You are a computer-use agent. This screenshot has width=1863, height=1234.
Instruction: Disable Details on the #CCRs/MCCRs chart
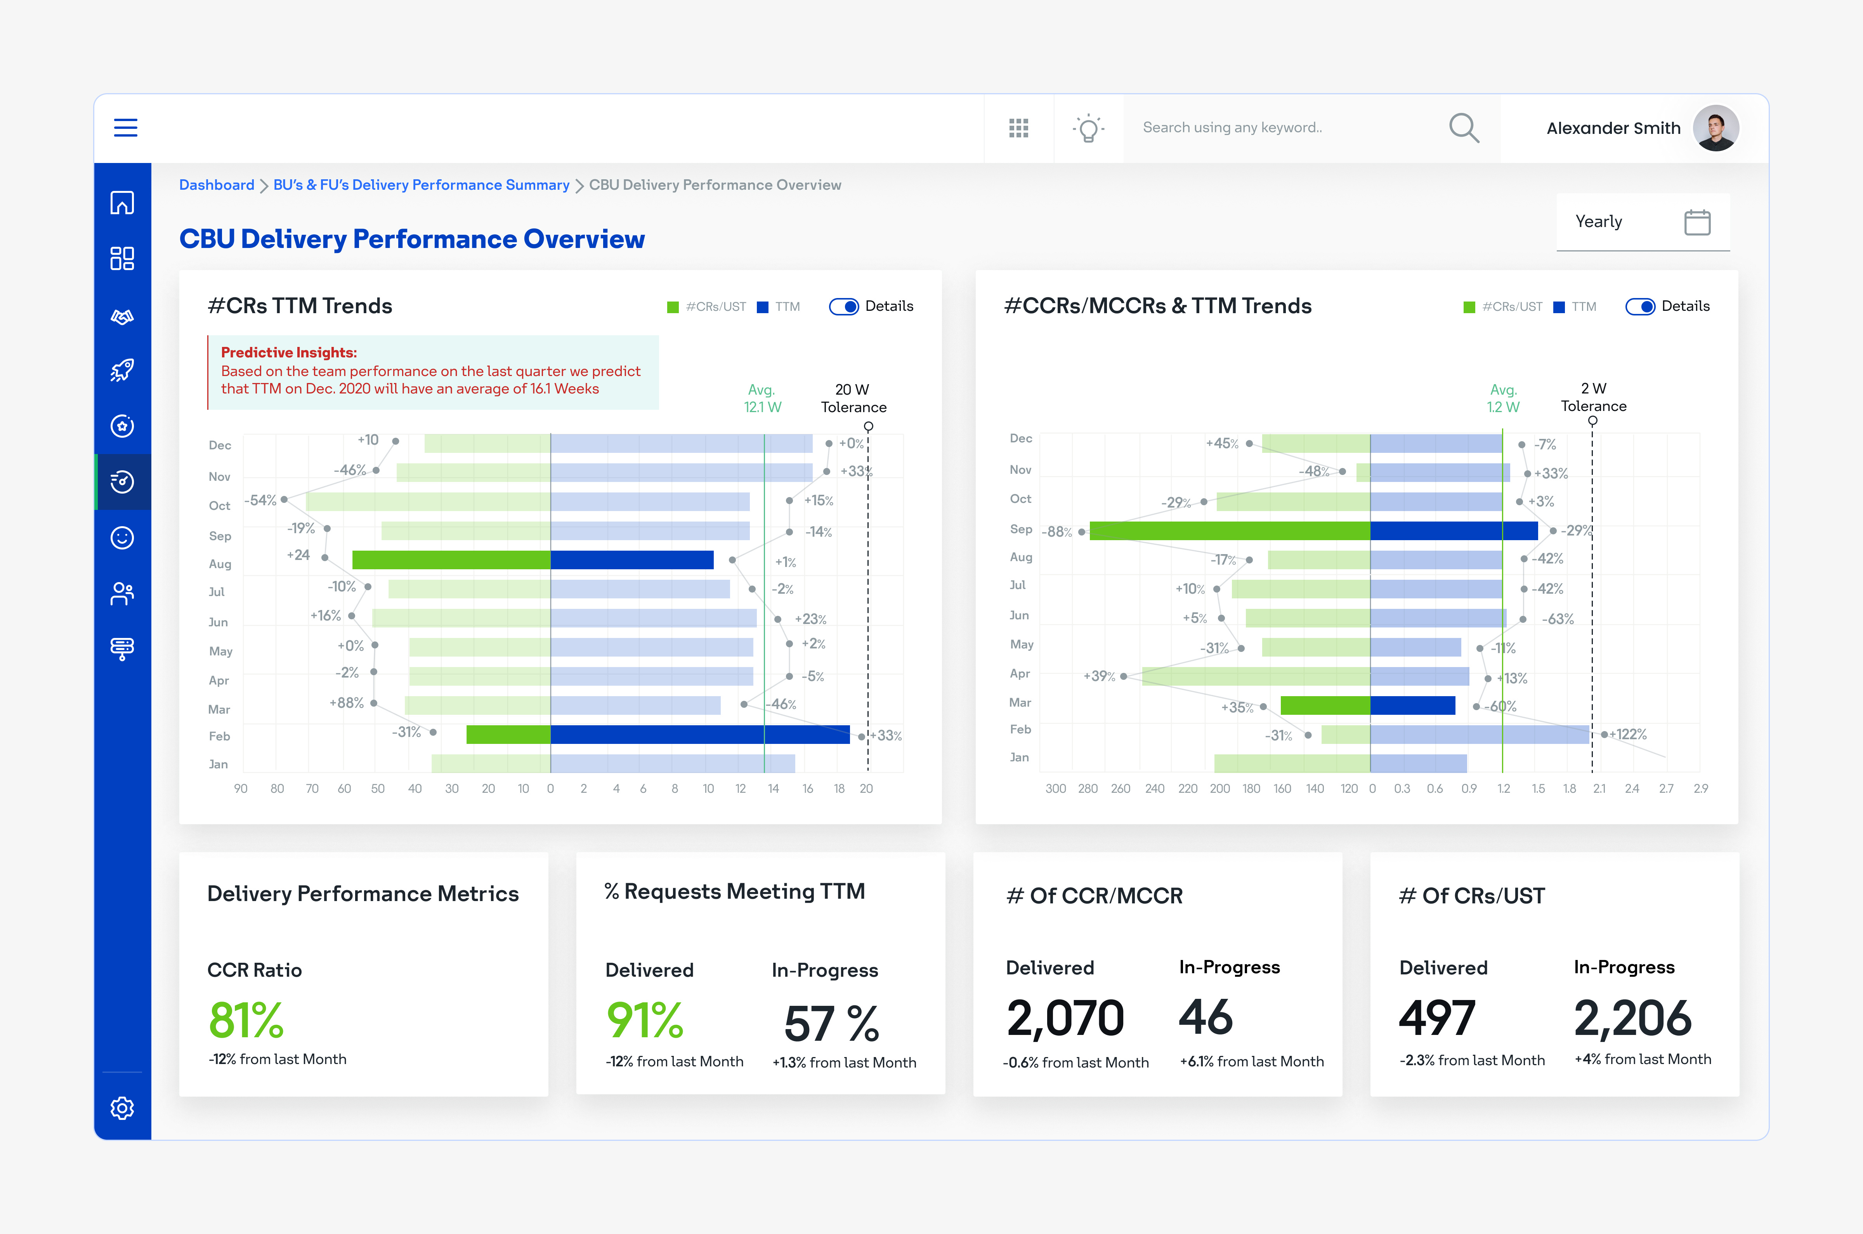pos(1640,306)
